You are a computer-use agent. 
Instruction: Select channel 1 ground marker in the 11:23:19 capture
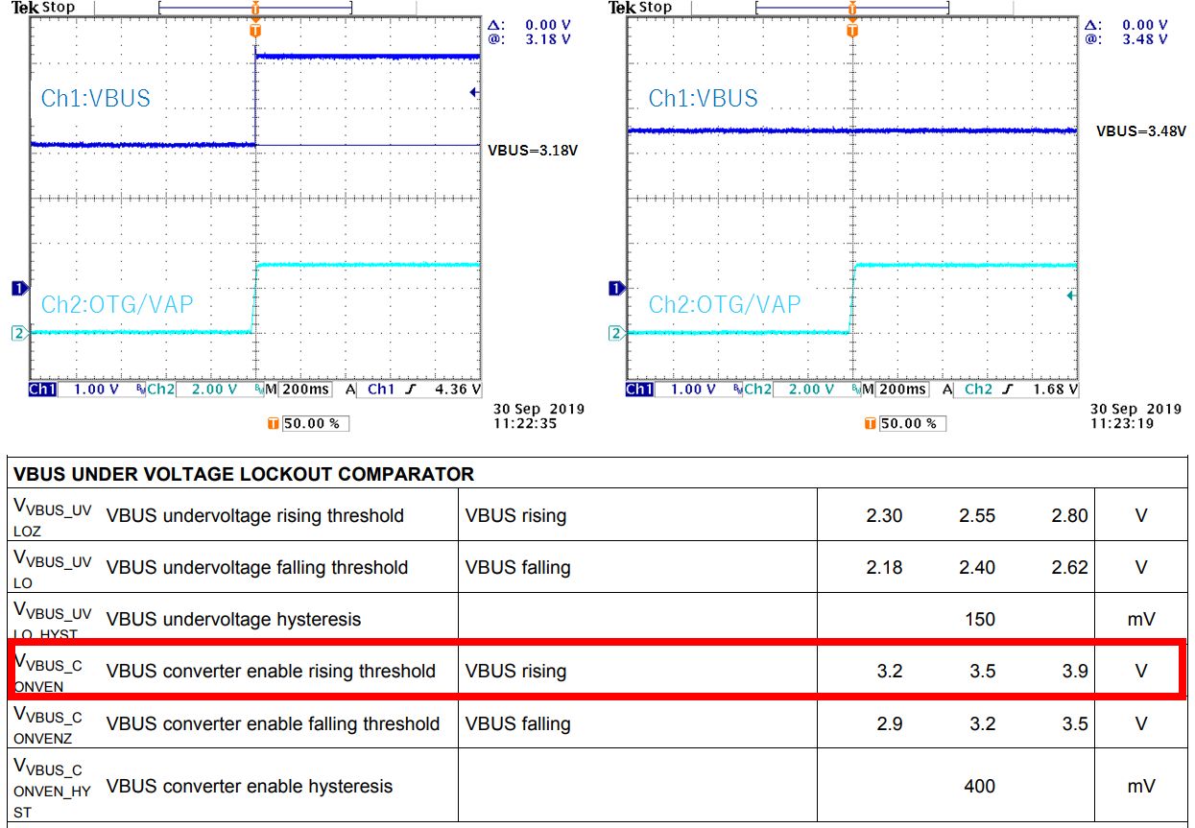tap(616, 288)
